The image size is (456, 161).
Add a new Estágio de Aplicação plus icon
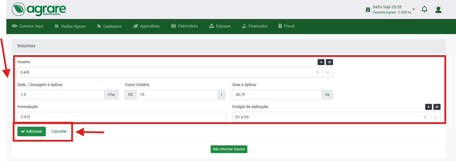point(428,107)
